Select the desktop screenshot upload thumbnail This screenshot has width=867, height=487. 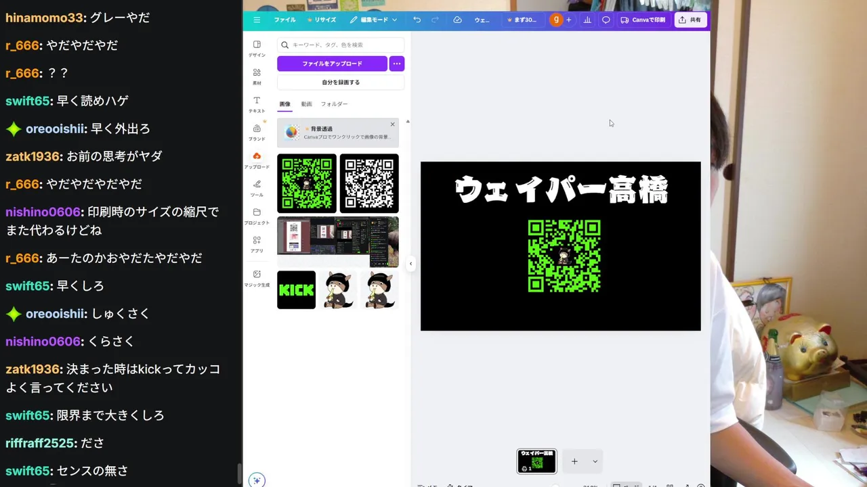point(338,241)
